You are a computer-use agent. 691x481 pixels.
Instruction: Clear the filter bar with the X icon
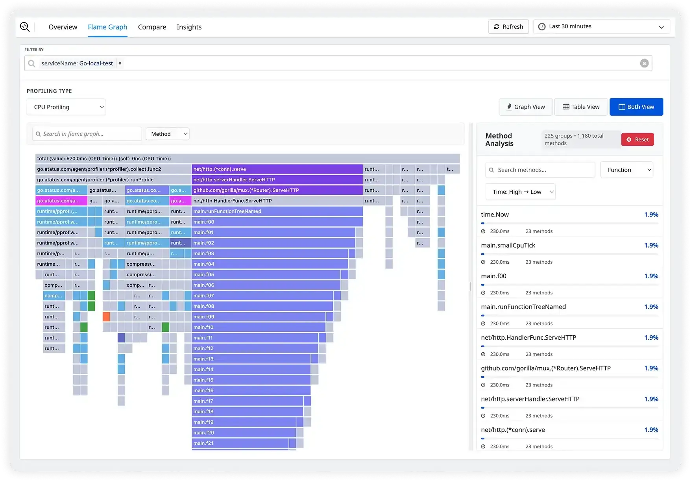pos(644,63)
